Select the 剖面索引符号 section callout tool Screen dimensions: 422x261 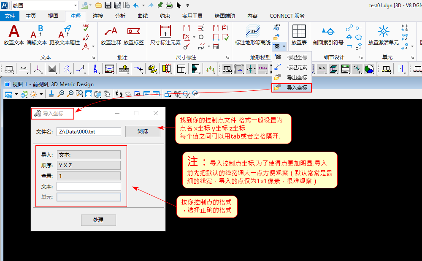coord(328,35)
